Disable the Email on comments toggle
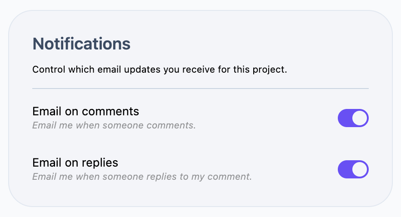Screen dimensions: 401x217 tap(353, 118)
